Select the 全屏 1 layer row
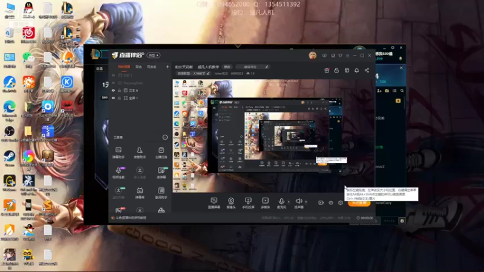 140,98
